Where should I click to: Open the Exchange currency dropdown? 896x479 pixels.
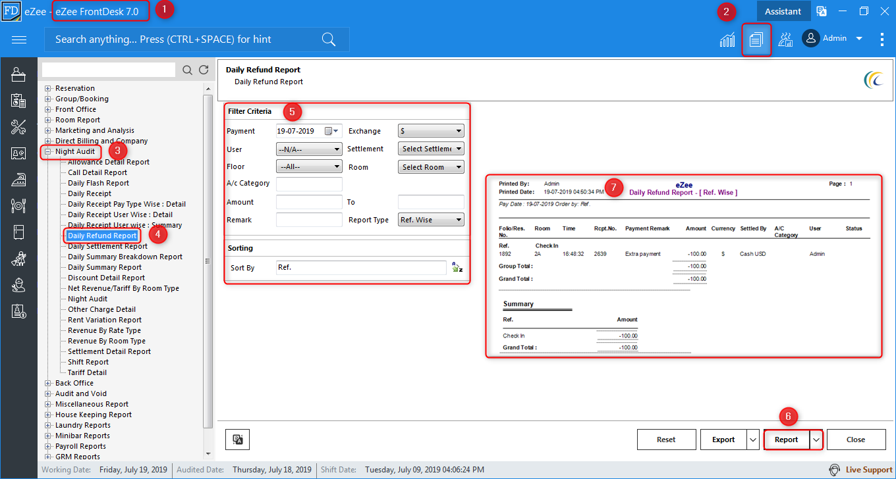[431, 131]
